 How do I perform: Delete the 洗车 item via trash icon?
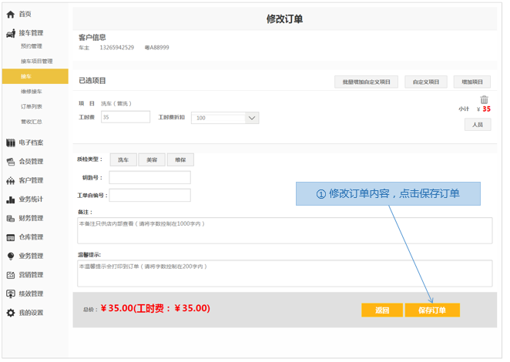click(484, 99)
